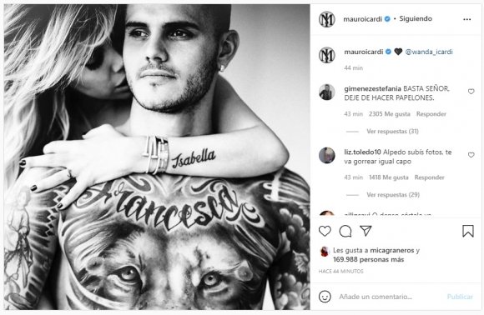Image resolution: width=484 pixels, height=315 pixels.
Task: Expand Ver respuestas (29)
Action: click(x=393, y=195)
